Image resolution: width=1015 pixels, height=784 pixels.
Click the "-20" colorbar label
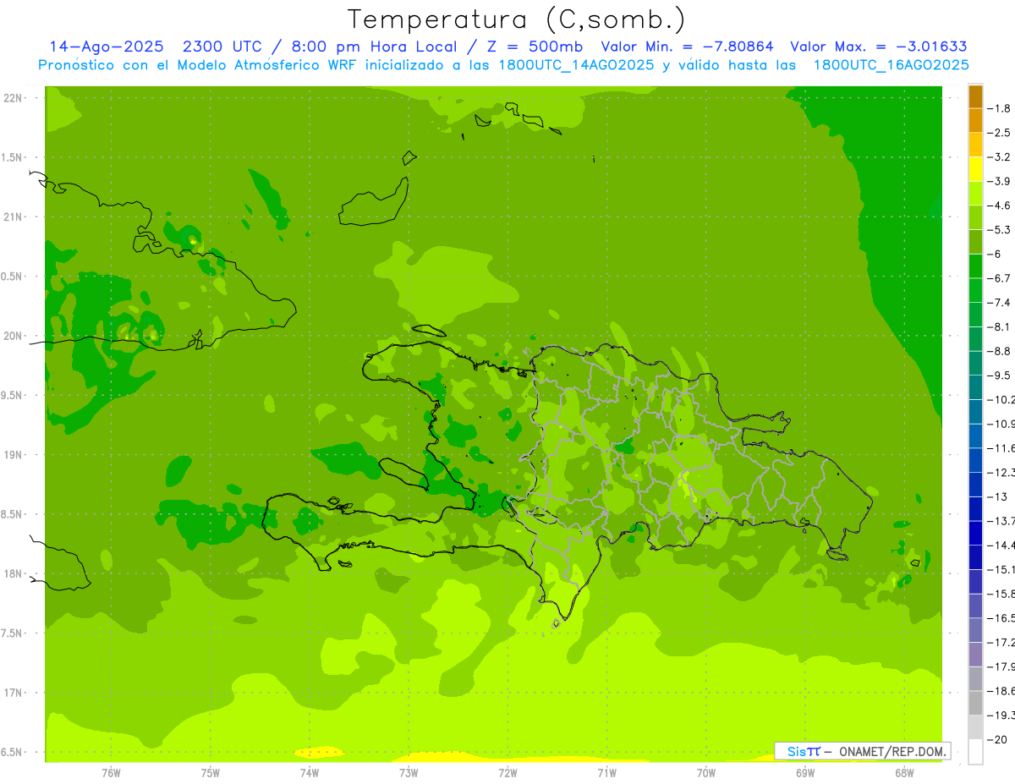pos(998,739)
